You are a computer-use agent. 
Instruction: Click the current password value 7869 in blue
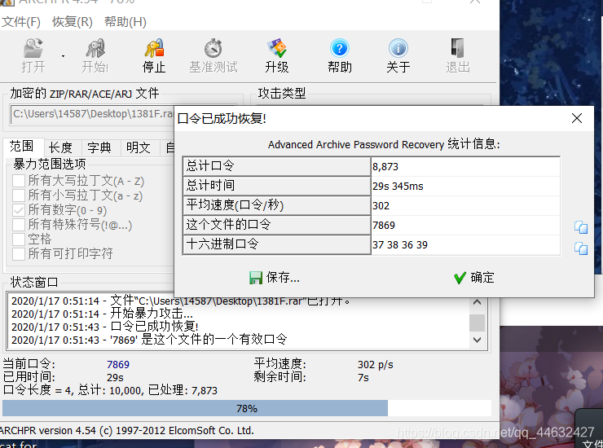[118, 365]
